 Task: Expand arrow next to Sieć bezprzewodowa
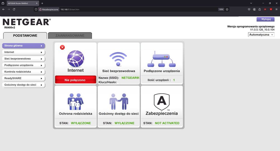(41, 59)
